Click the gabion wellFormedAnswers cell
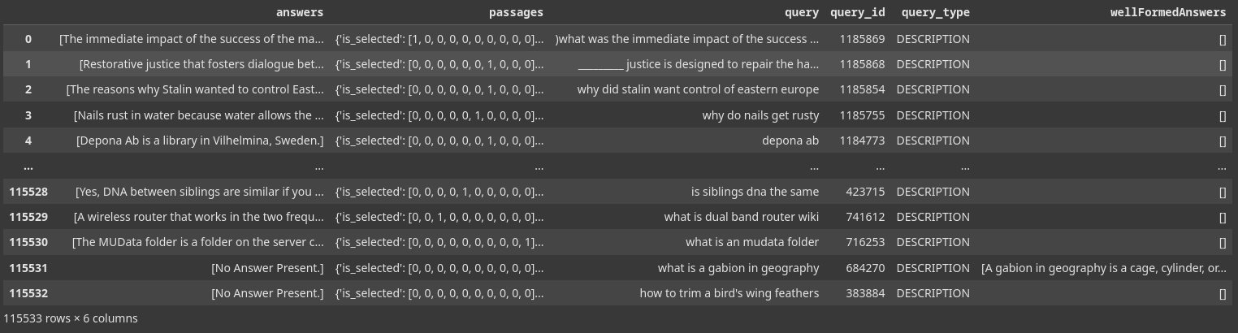 (1104, 268)
